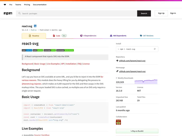Image resolution: width=182 pixels, height=136 pixels.
Task: Click the black Search button
Action: [144, 13]
